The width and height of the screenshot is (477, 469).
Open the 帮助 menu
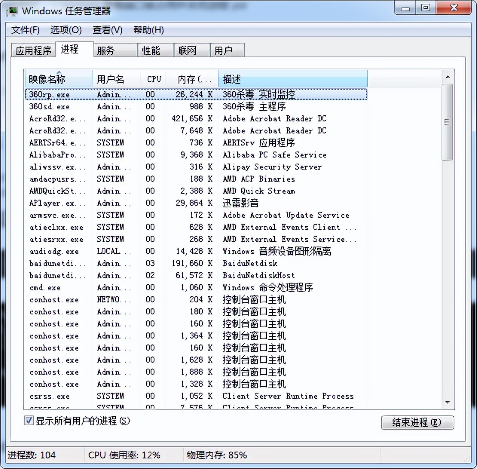coord(148,30)
